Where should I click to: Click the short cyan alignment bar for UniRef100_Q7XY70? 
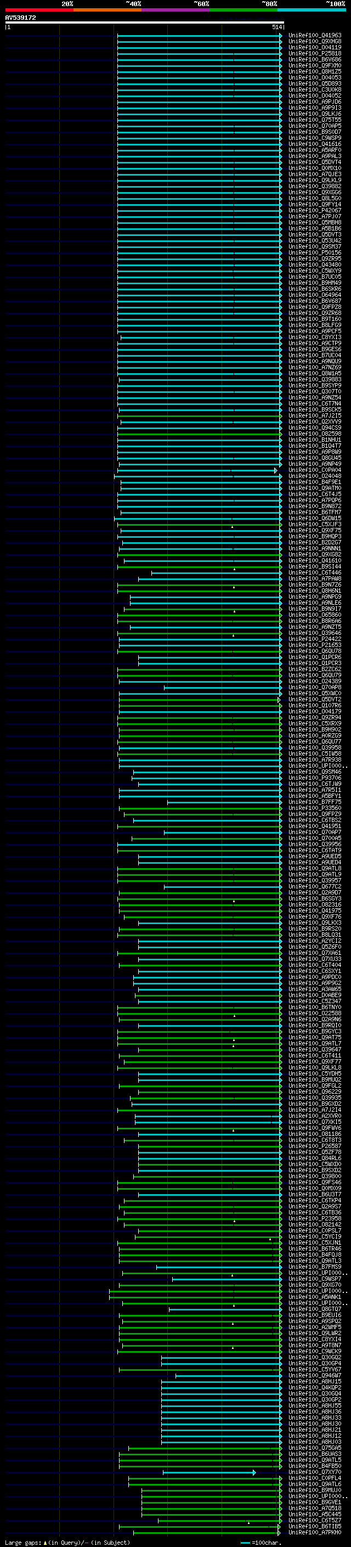210,1472
